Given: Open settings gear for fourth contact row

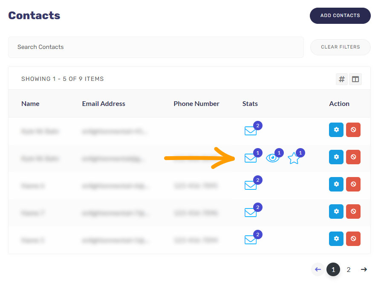Looking at the screenshot, I should [x=336, y=212].
